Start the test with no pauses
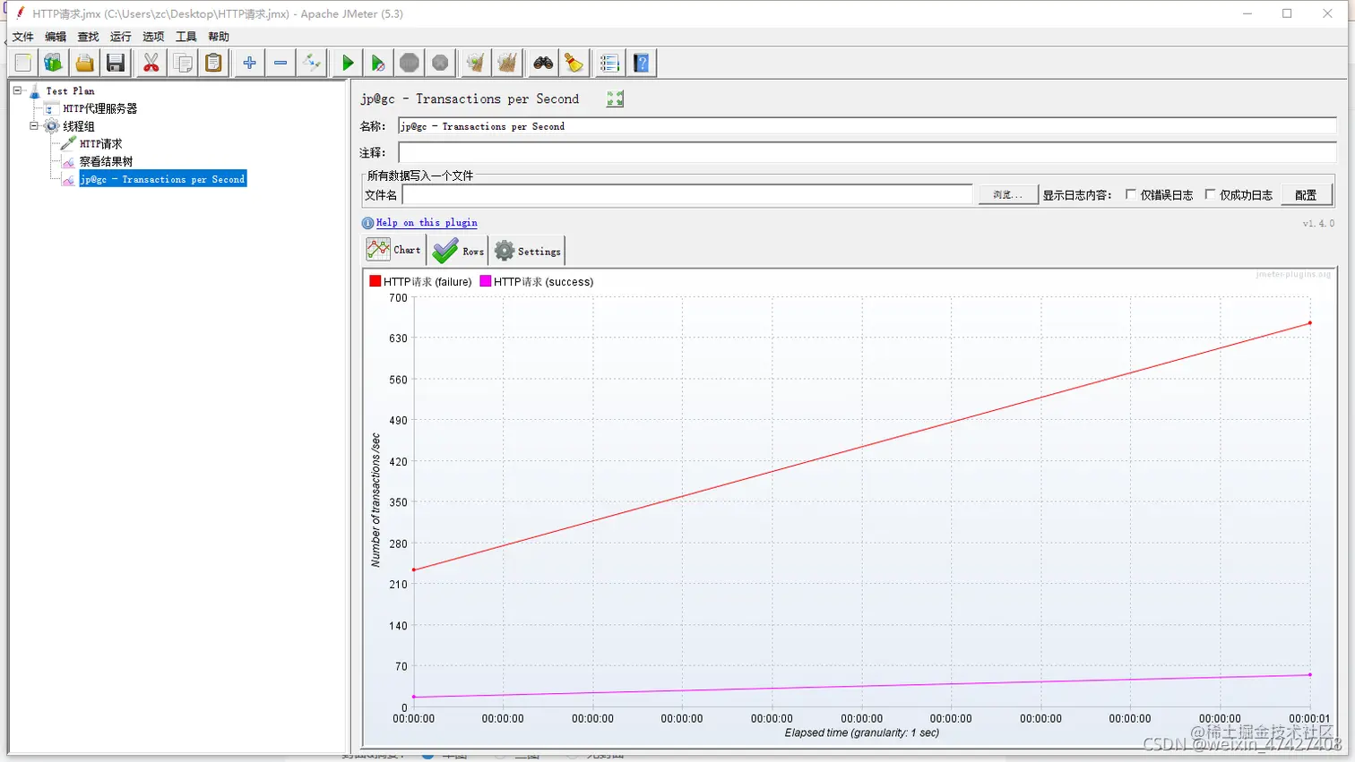 tap(378, 63)
